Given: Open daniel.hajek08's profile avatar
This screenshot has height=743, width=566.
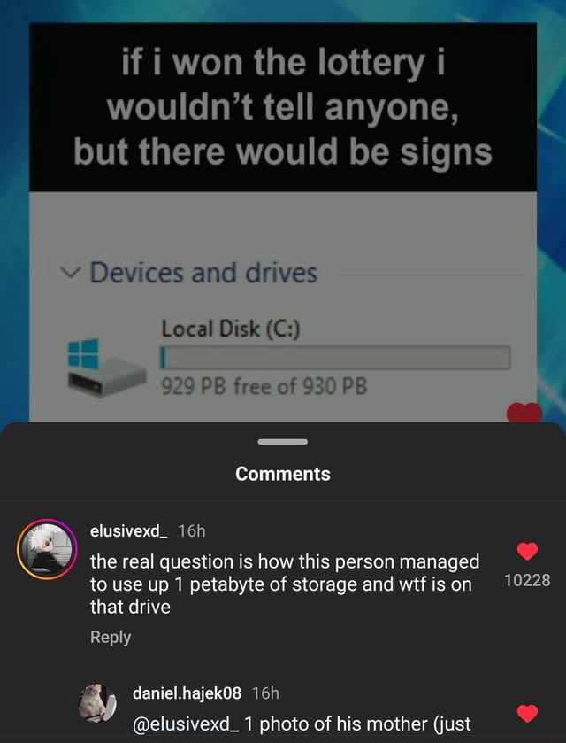Looking at the screenshot, I should pyautogui.click(x=97, y=703).
